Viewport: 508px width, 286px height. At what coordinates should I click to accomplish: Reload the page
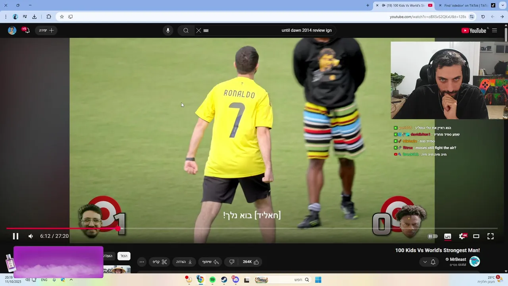tap(483, 17)
